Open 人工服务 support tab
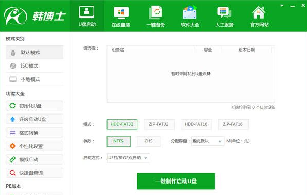Viewport: 307px width, 195px height. click(x=224, y=17)
